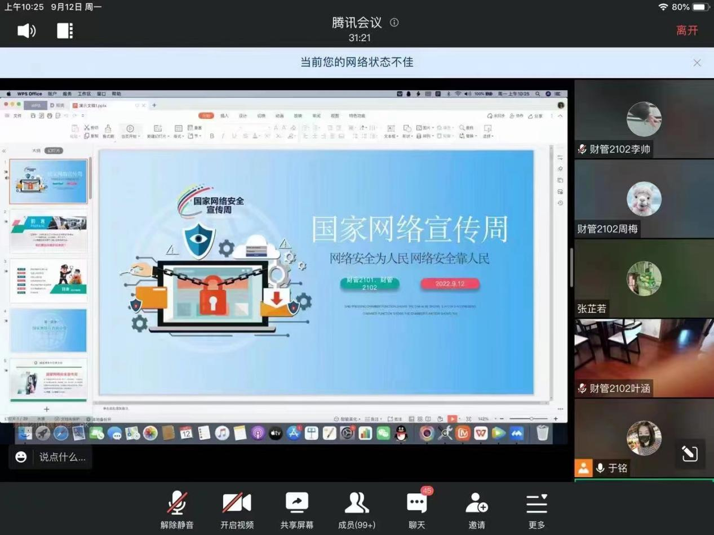The width and height of the screenshot is (714, 535).
Task: Select participant tile 张芷若
Action: (644, 279)
